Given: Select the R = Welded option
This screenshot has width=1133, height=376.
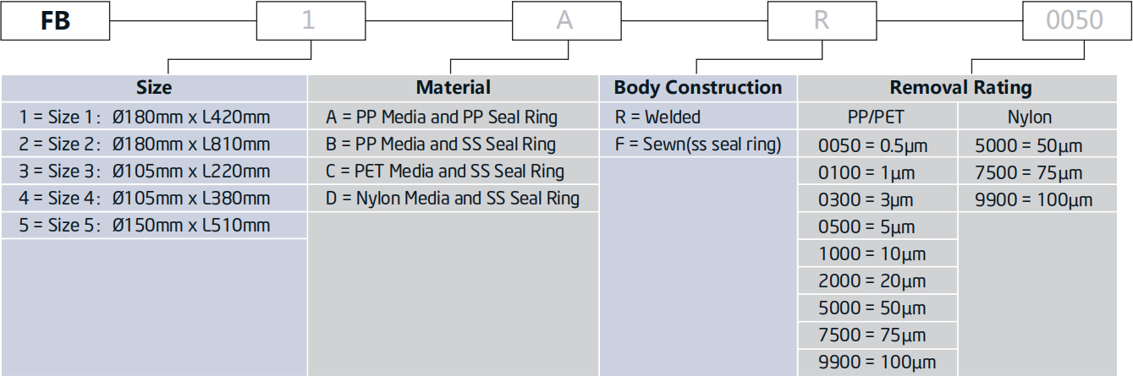Looking at the screenshot, I should click(658, 117).
